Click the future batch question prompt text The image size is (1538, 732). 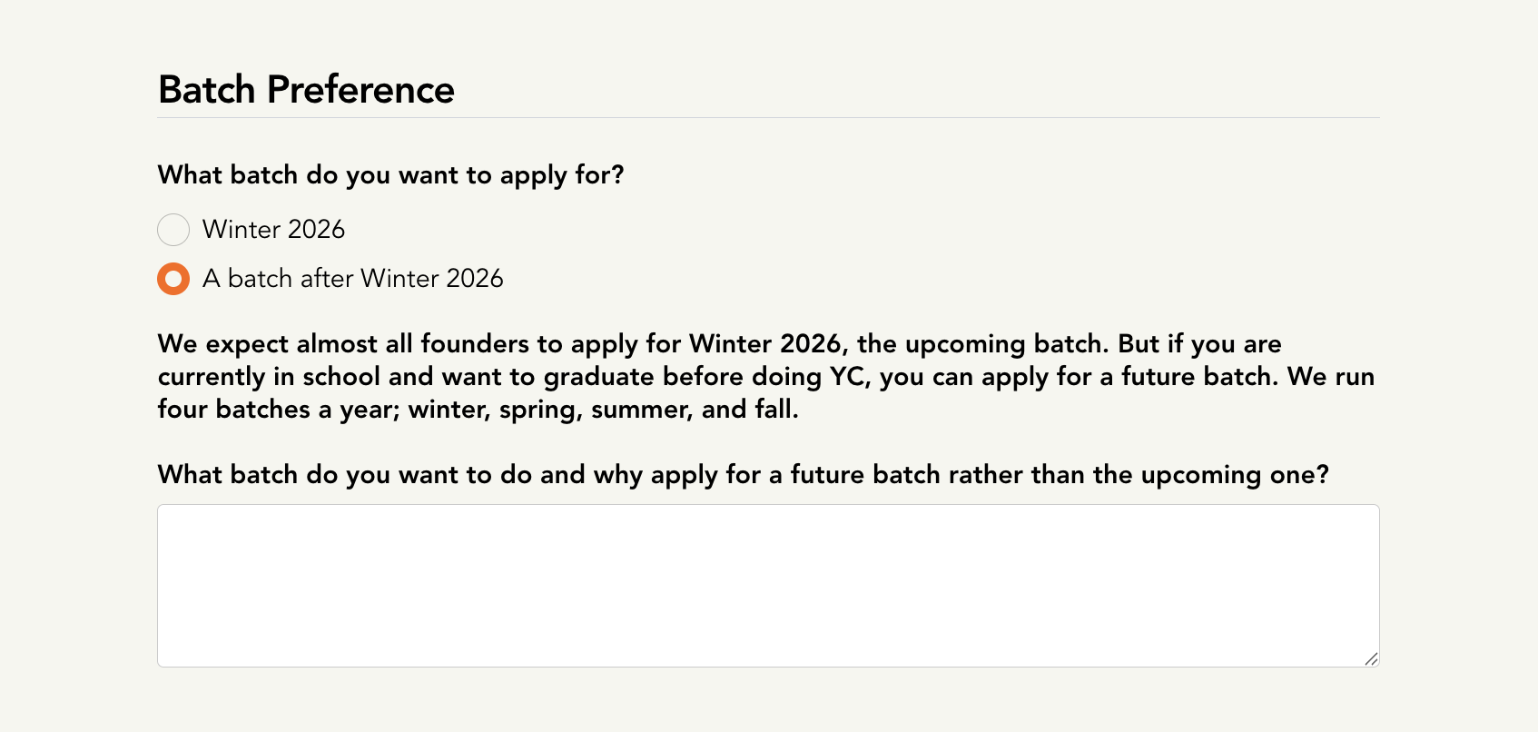743,474
